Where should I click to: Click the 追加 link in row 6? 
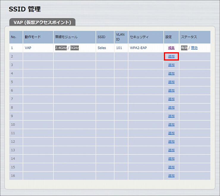click(x=171, y=91)
